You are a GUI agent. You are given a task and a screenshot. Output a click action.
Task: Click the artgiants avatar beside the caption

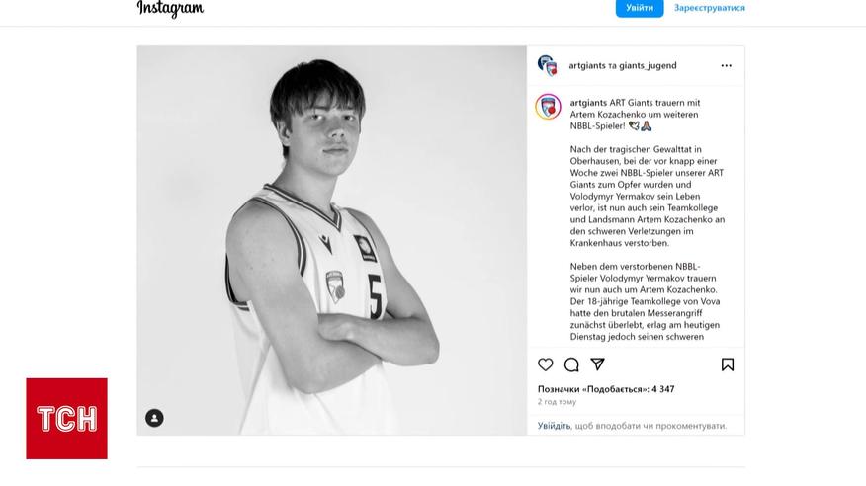tap(548, 107)
